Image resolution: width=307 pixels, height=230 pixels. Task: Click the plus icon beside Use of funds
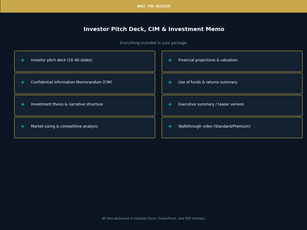(170, 82)
